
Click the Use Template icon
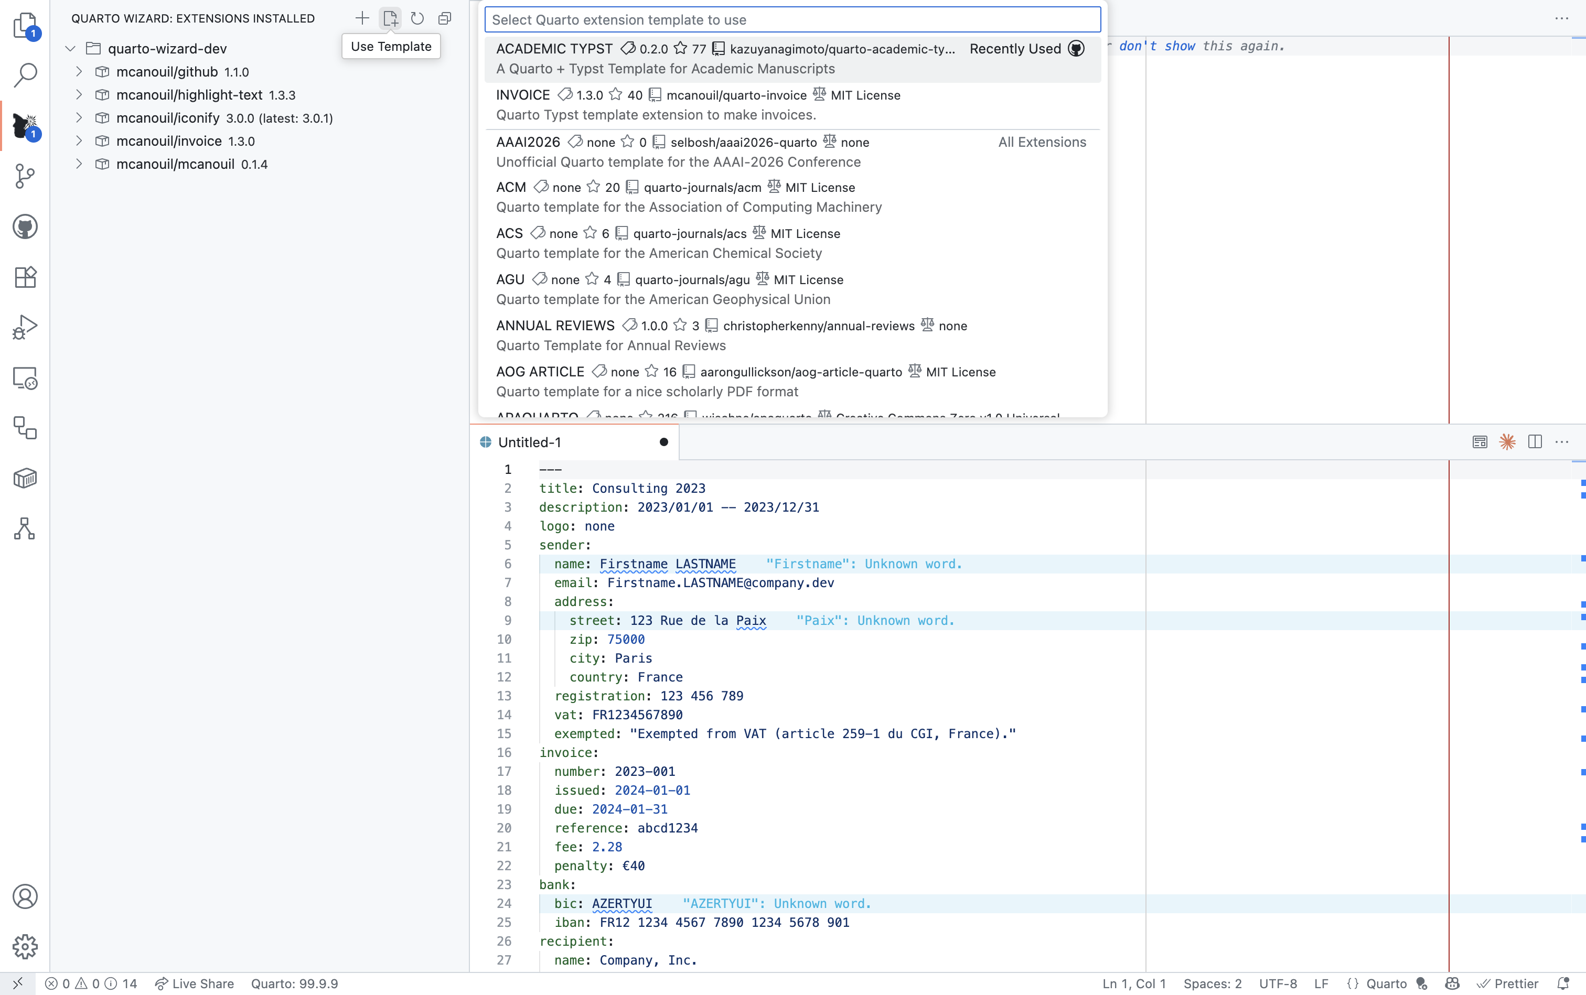pyautogui.click(x=390, y=18)
